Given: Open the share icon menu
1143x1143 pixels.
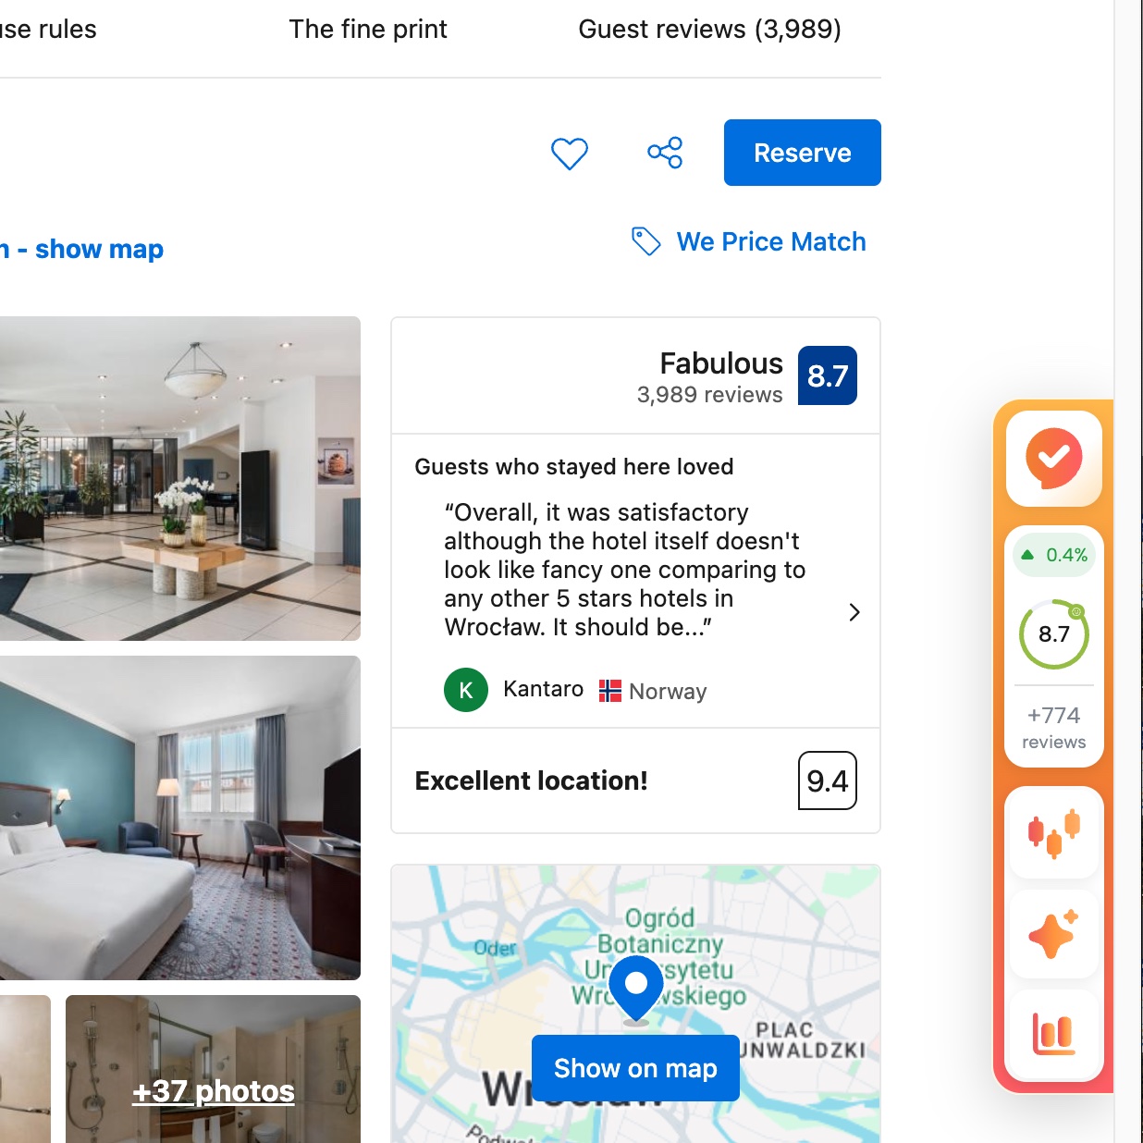Looking at the screenshot, I should 665,153.
